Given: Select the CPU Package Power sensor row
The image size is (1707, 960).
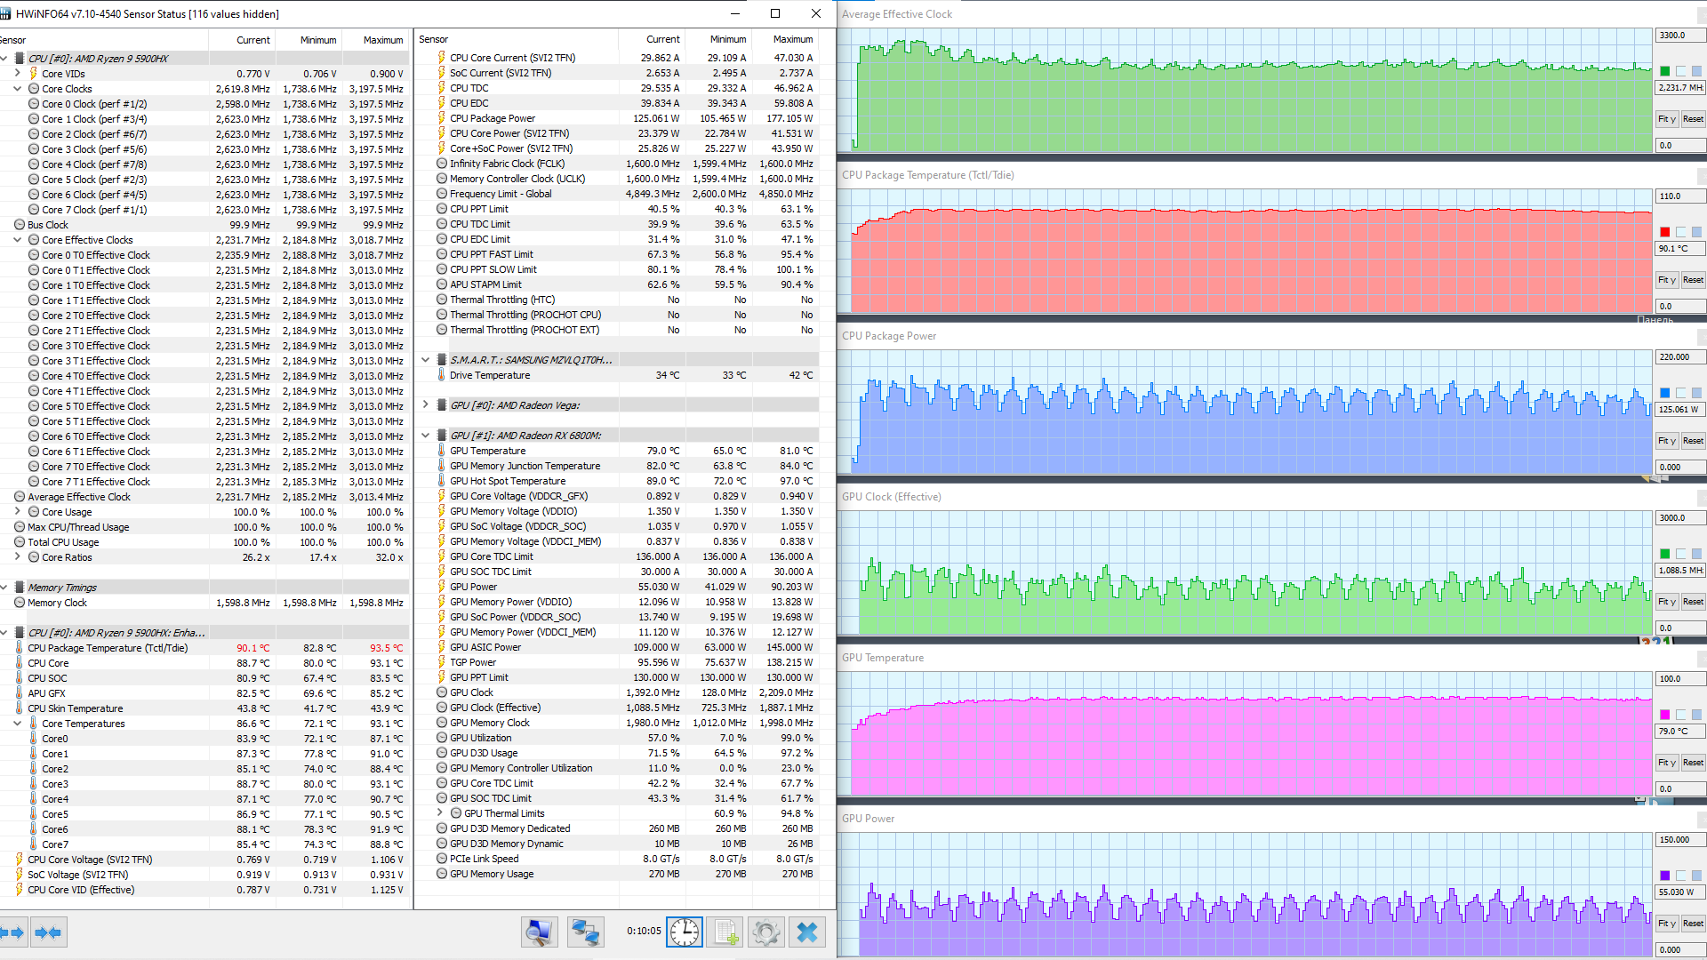Looking at the screenshot, I should click(493, 118).
